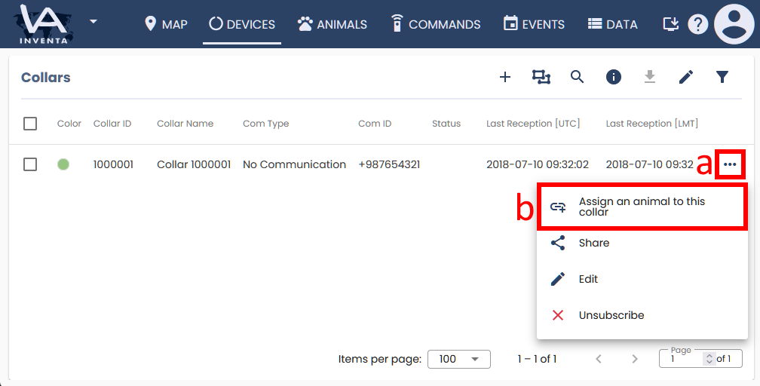Check the Collar 1000001 row checkbox
This screenshot has height=386, width=760.
click(x=30, y=164)
